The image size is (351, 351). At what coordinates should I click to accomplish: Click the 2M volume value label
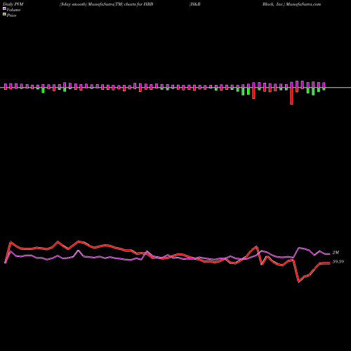[336, 253]
